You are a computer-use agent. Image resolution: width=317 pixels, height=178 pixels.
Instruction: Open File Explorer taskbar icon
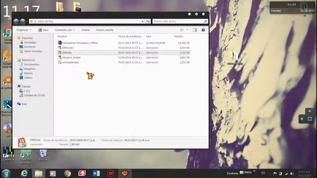pos(39,174)
